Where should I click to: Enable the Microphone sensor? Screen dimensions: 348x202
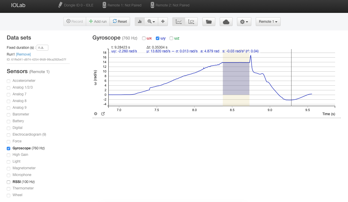8,175
